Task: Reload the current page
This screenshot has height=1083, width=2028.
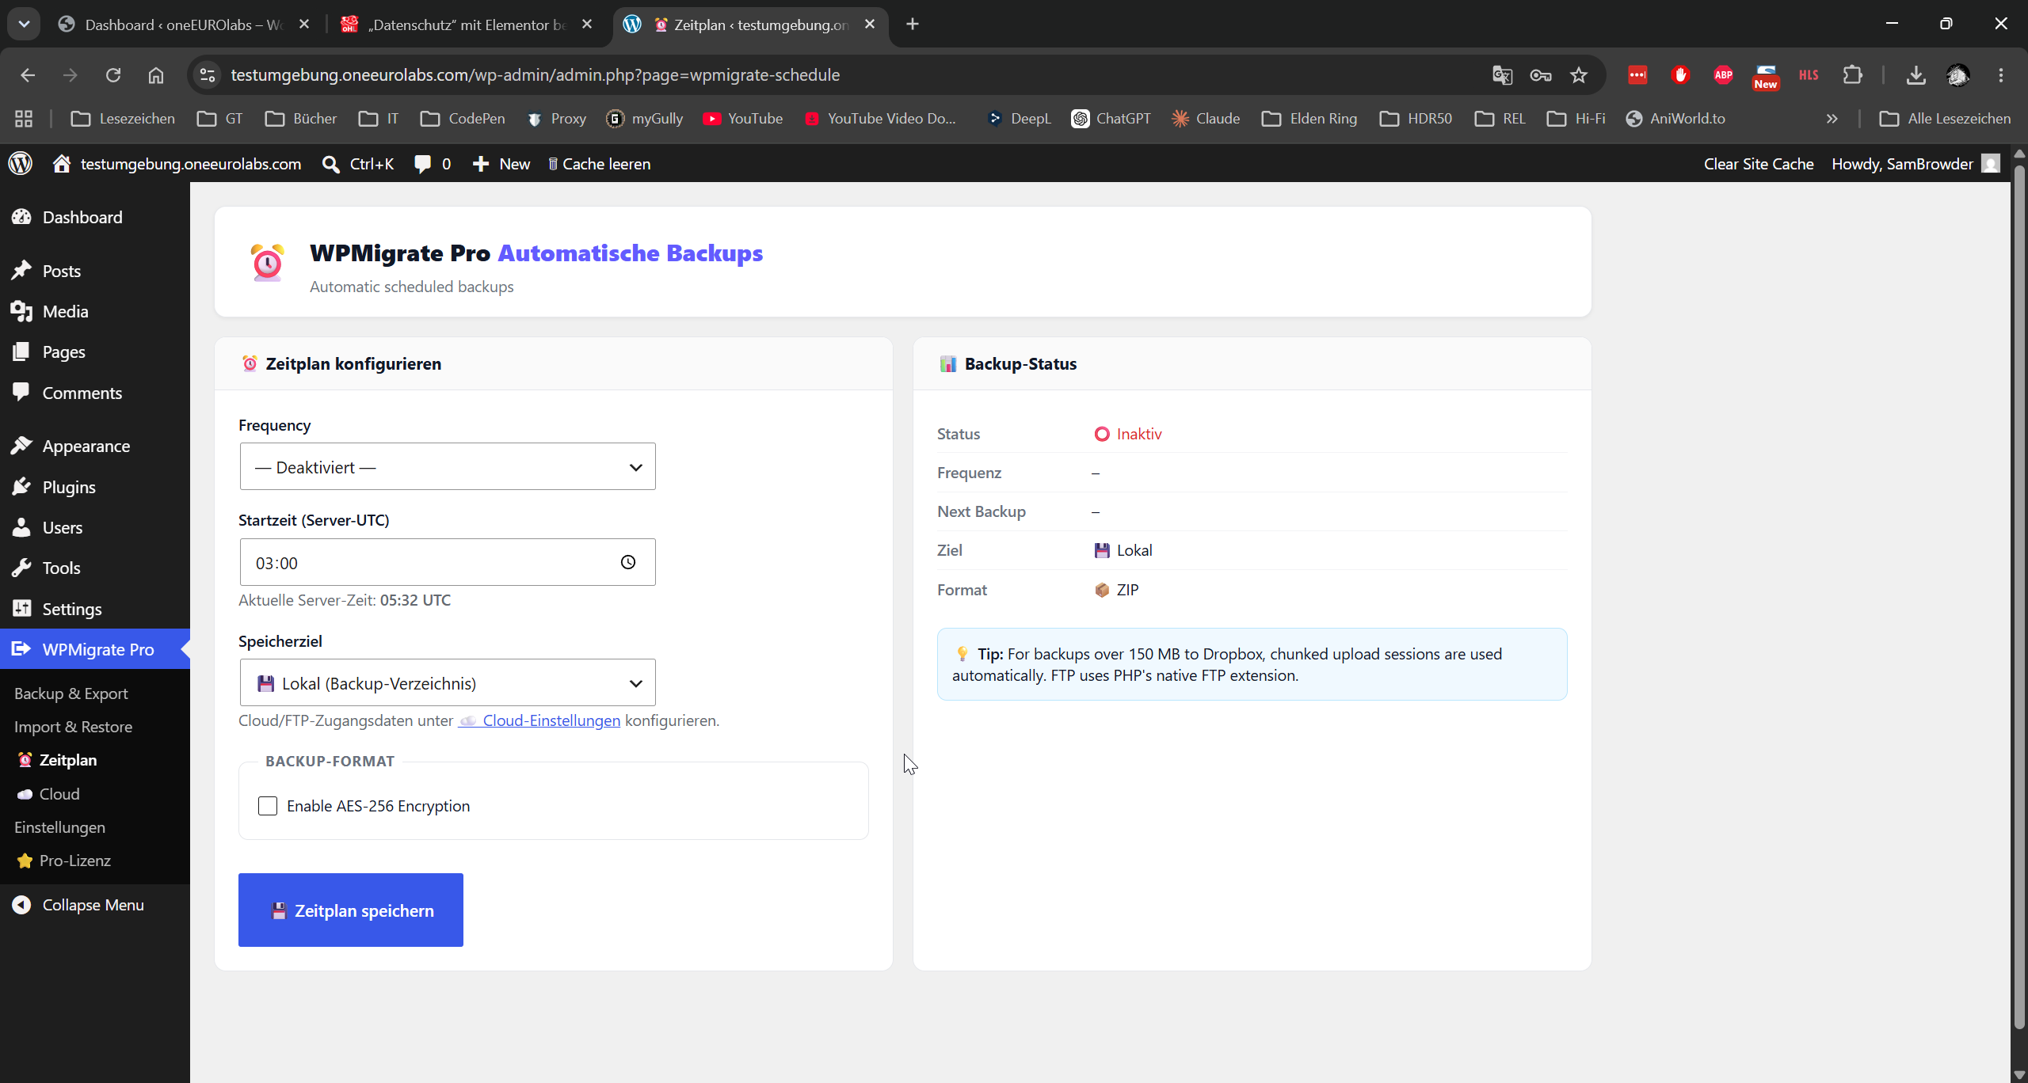Action: tap(113, 75)
